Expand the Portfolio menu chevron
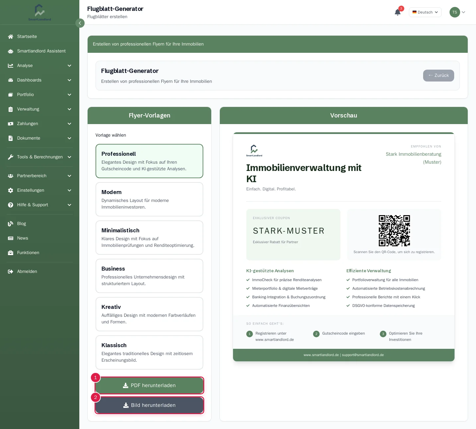Viewport: 476px width, 429px height. [x=69, y=95]
